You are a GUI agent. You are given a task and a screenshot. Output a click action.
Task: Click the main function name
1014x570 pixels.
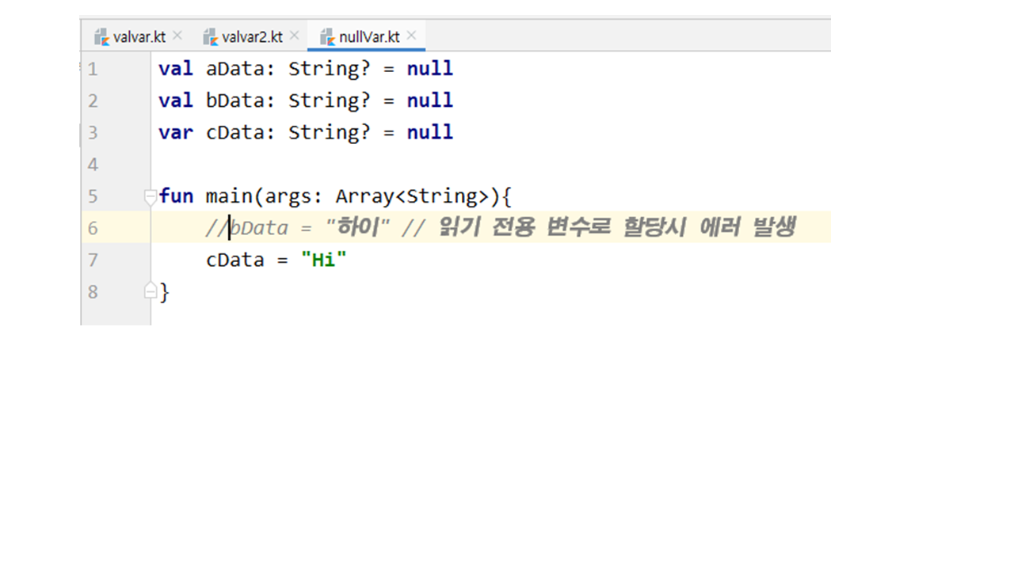(x=229, y=196)
